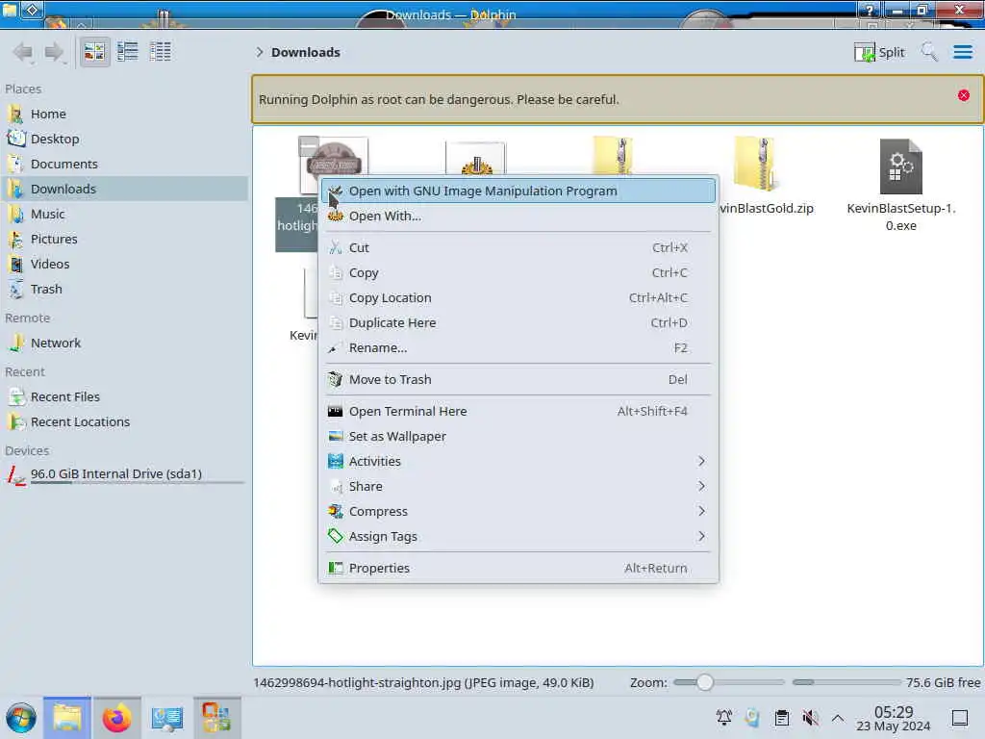Click the Split view button
Image resolution: width=985 pixels, height=739 pixels.
879,52
